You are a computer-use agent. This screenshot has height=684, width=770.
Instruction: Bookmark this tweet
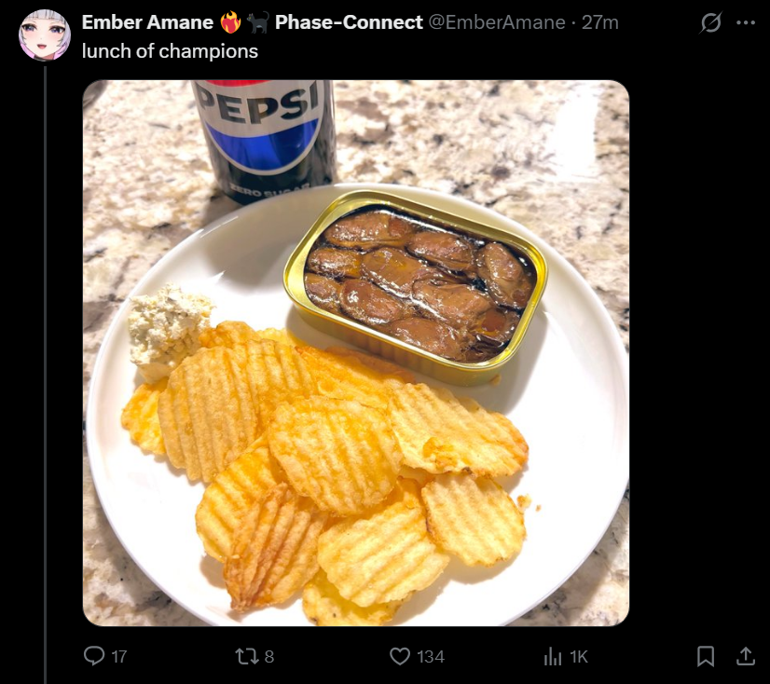[706, 656]
